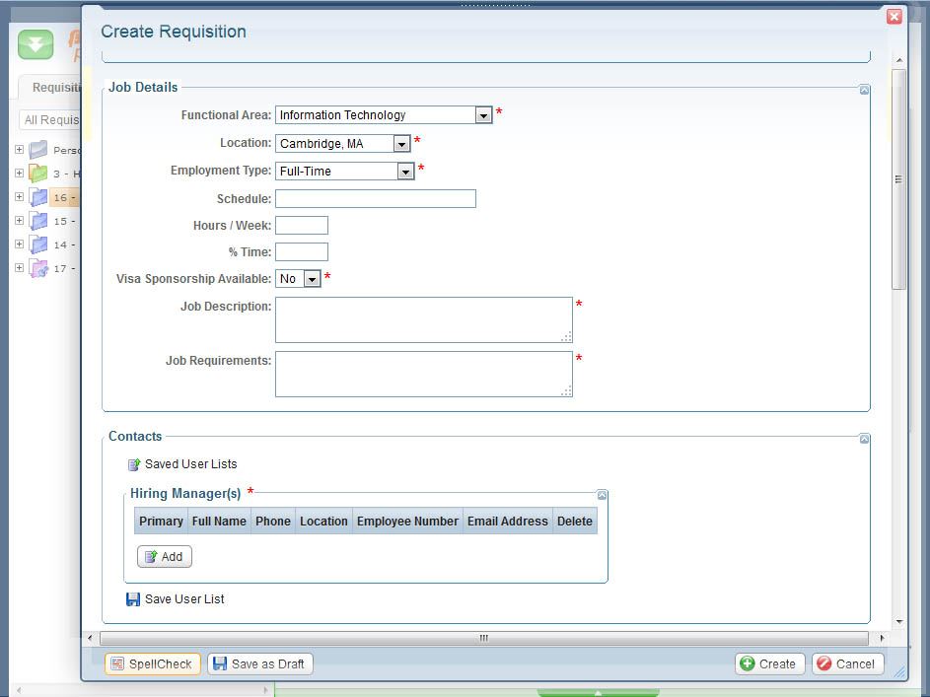Screen dimensions: 930x697
Task: Click the Save User List floppy icon
Action: point(133,599)
